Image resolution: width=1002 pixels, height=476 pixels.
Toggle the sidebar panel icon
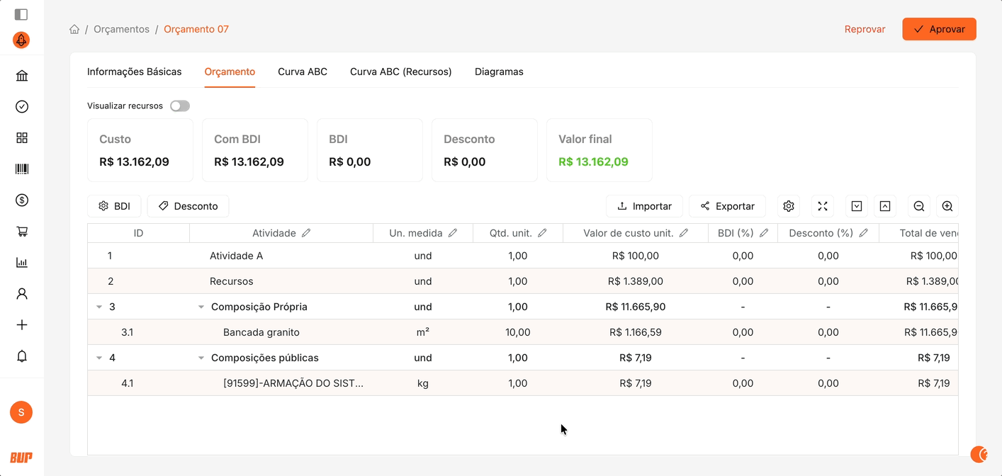tap(21, 14)
